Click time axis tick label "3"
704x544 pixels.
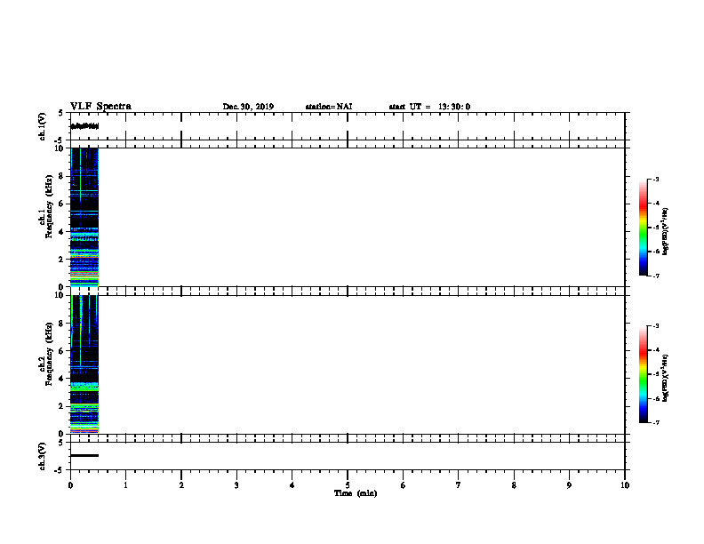click(x=236, y=485)
